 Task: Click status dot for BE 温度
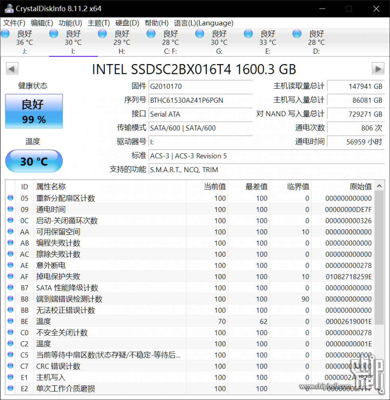point(10,321)
